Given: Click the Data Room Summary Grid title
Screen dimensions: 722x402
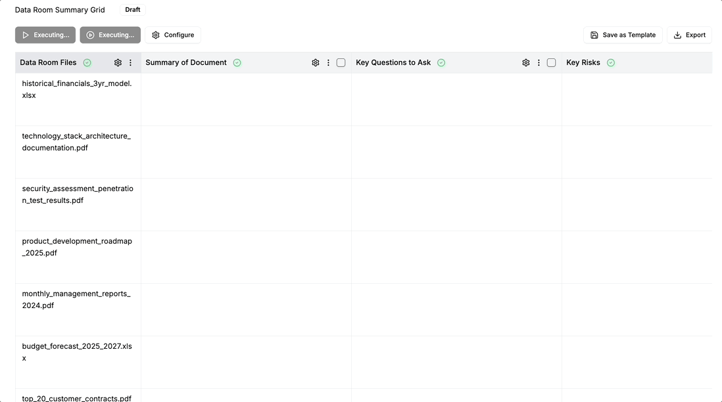Looking at the screenshot, I should pos(60,10).
